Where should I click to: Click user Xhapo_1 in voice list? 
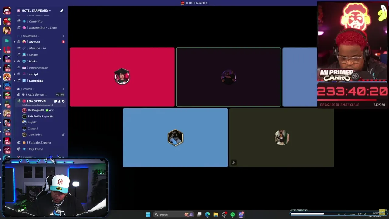tap(33, 129)
